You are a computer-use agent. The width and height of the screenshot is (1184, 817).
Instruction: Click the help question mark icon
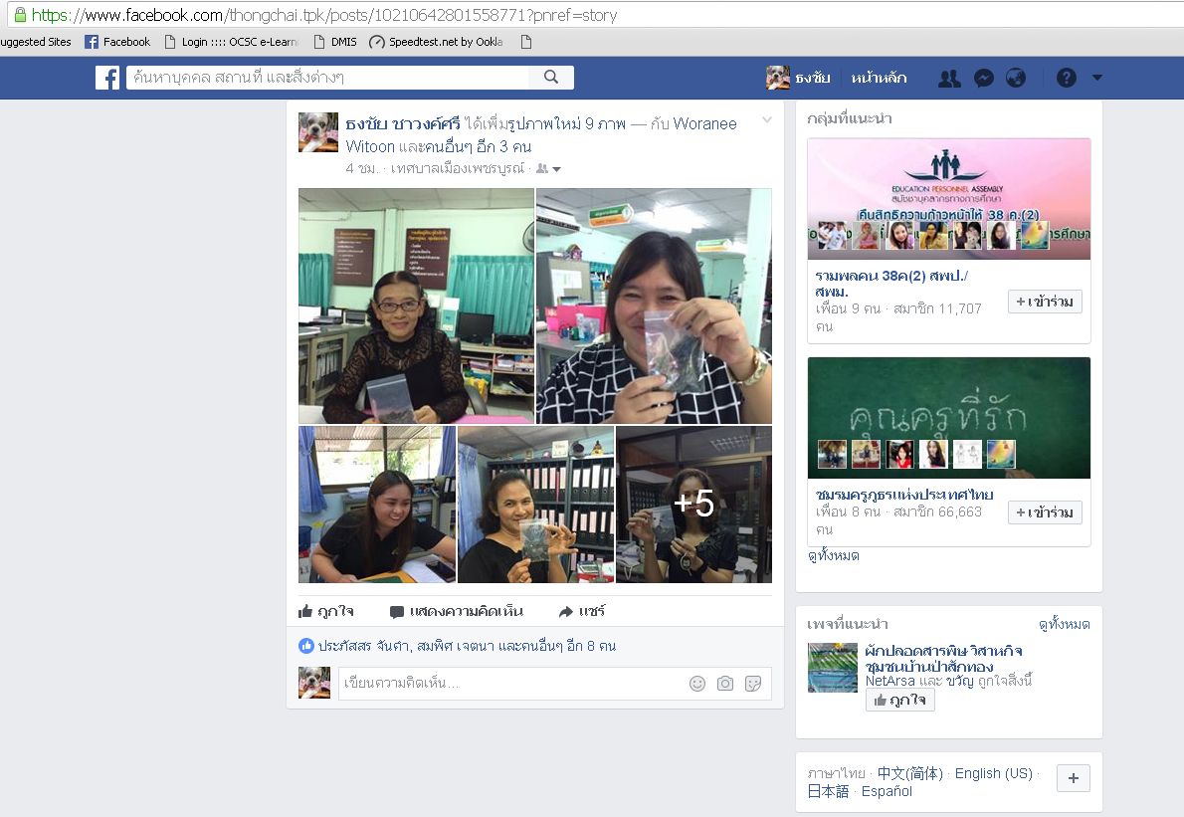coord(1067,79)
